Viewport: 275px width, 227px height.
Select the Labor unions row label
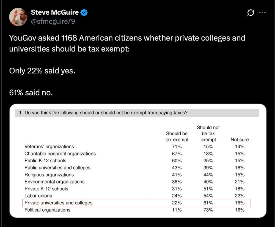(38, 196)
